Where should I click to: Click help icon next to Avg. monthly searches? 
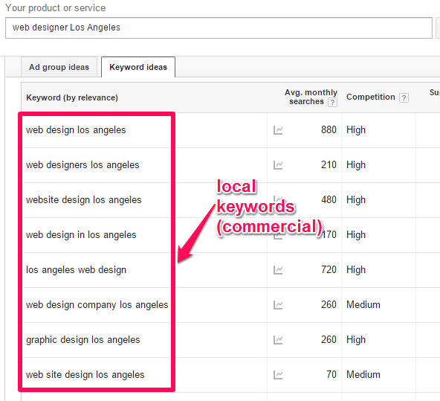pyautogui.click(x=332, y=102)
